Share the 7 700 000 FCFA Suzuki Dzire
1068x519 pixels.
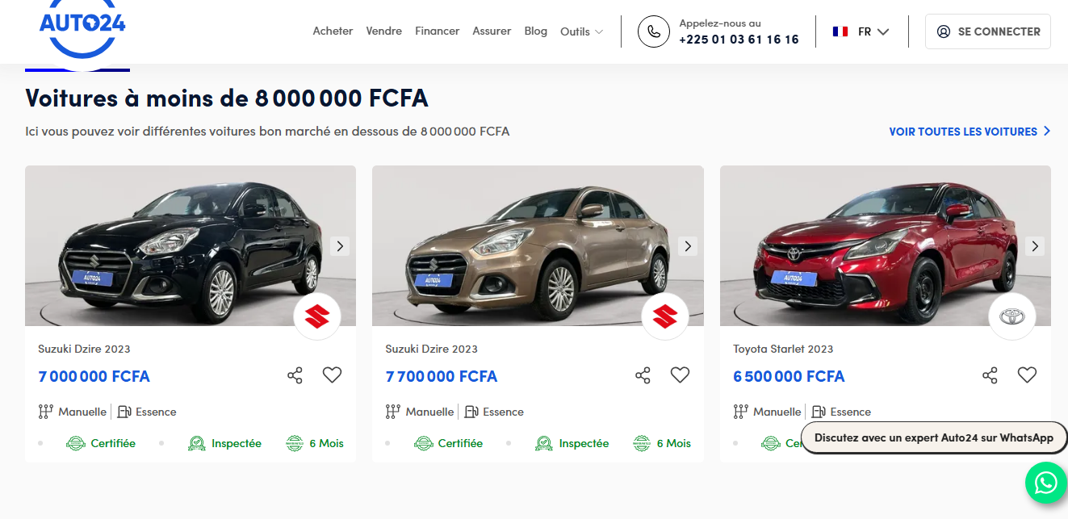coord(643,375)
